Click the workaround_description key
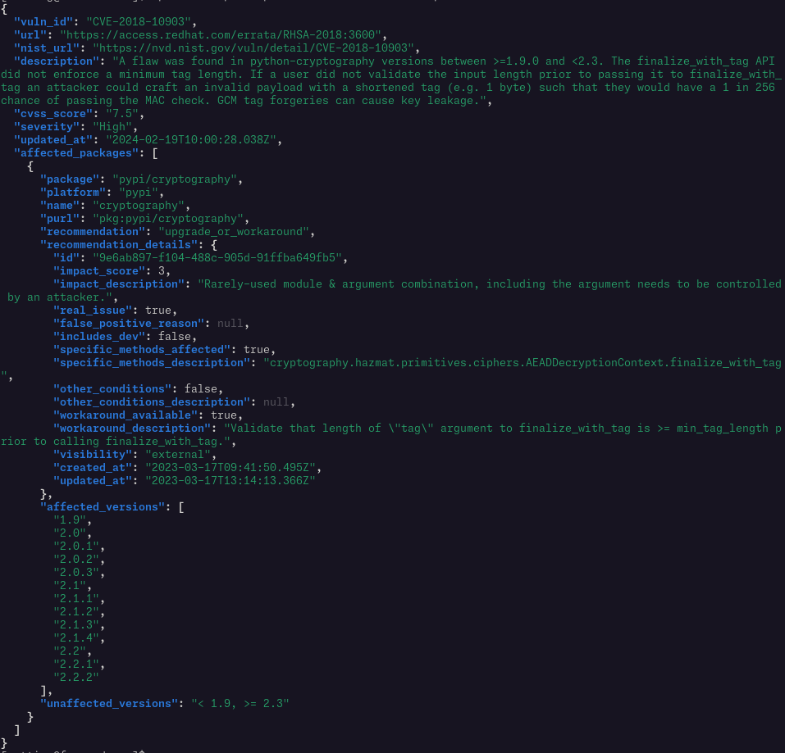 (132, 428)
